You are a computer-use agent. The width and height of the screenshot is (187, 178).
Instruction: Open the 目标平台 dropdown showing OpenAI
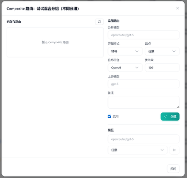pos(125,67)
